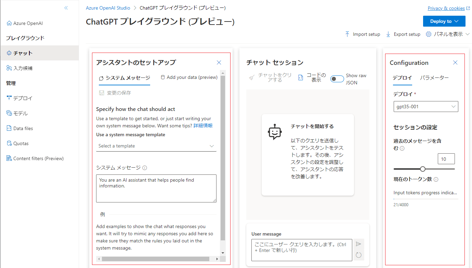472x268 pixels.
Task: Click the デプロイ deployments icon in the sidebar
Action: 9,98
